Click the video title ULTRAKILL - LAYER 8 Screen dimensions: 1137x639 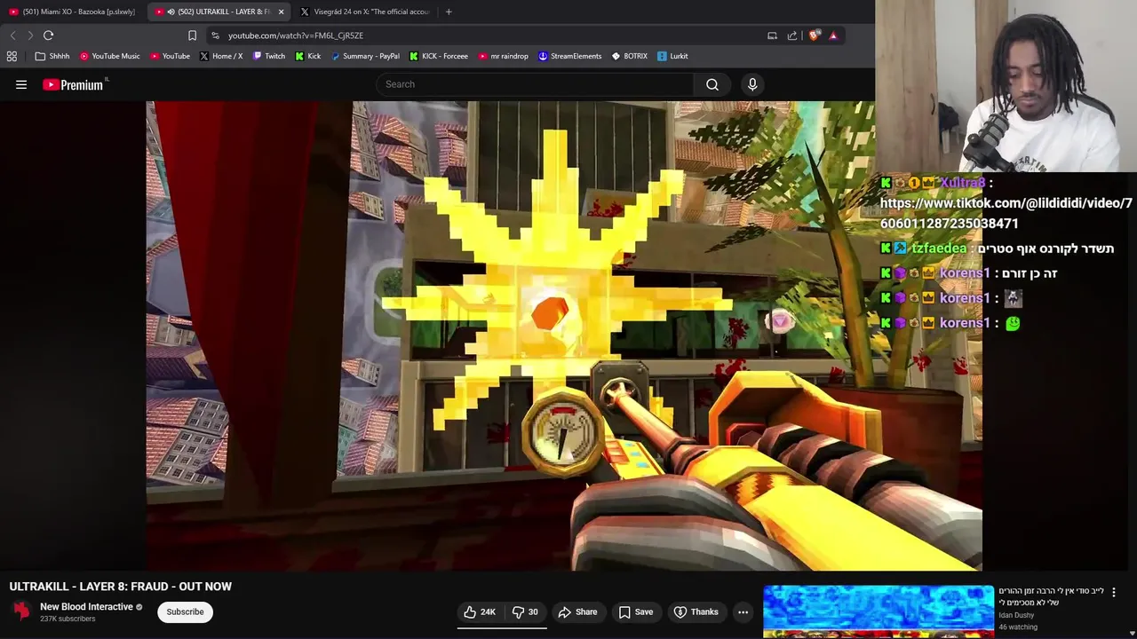(x=121, y=587)
